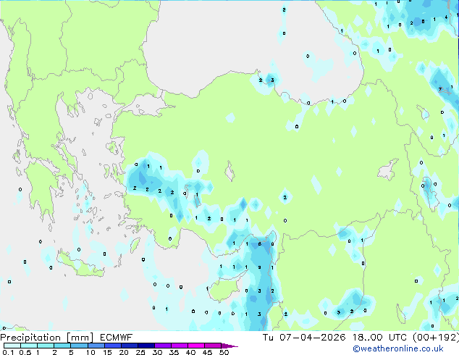The width and height of the screenshot is (459, 355).
Task: Click the 45 to 50 mm legend swatch
Action: click(x=213, y=346)
